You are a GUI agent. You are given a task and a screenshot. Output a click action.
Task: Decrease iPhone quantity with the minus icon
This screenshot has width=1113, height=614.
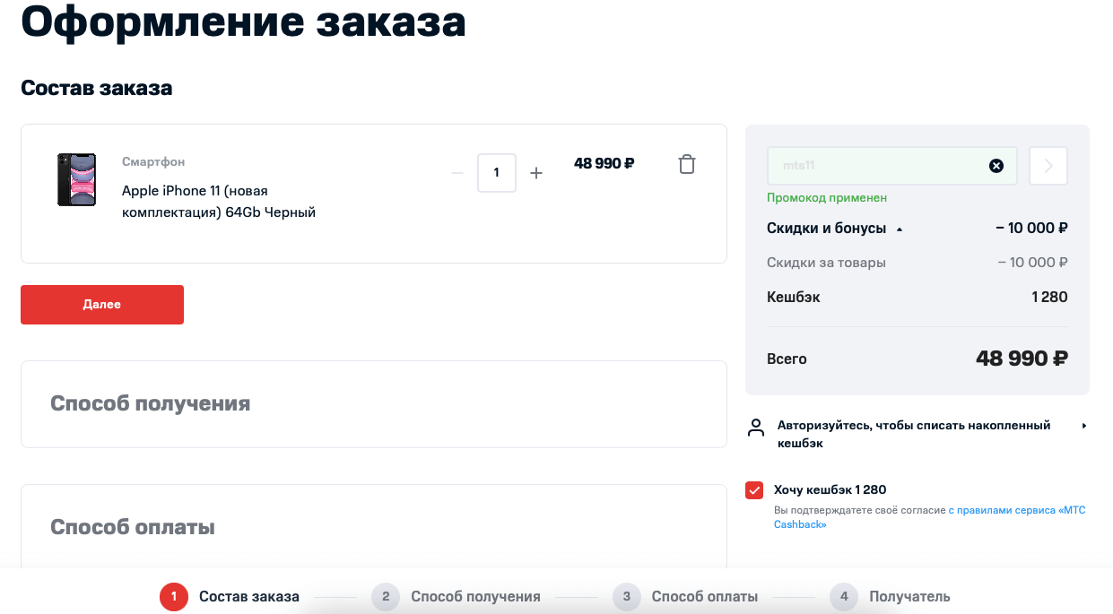pos(457,172)
